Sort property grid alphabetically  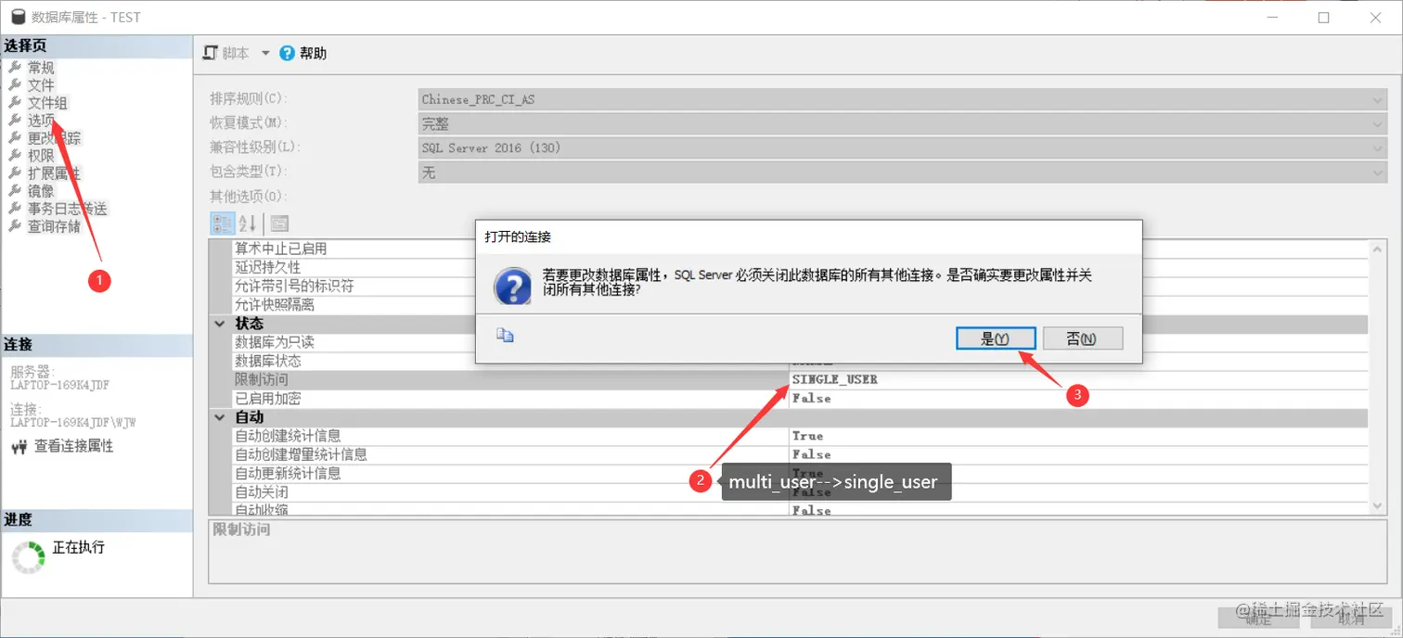coord(247,223)
